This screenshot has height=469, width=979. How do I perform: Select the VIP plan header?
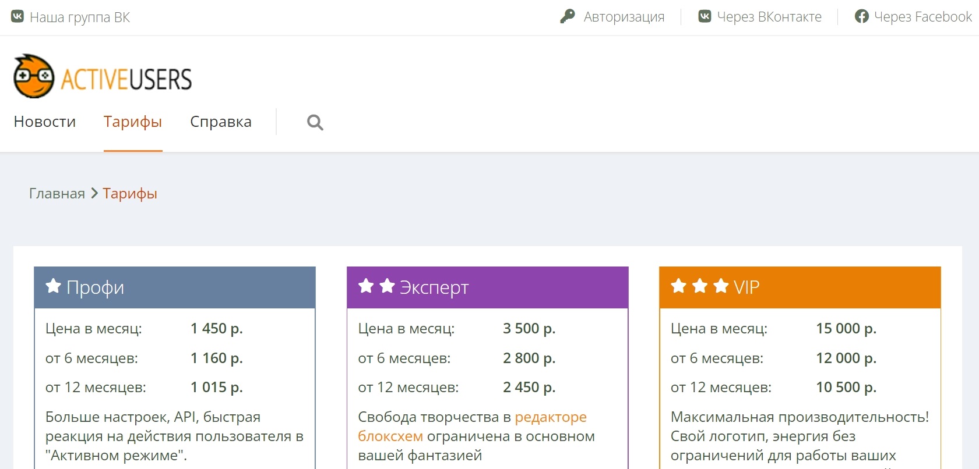pyautogui.click(x=800, y=287)
